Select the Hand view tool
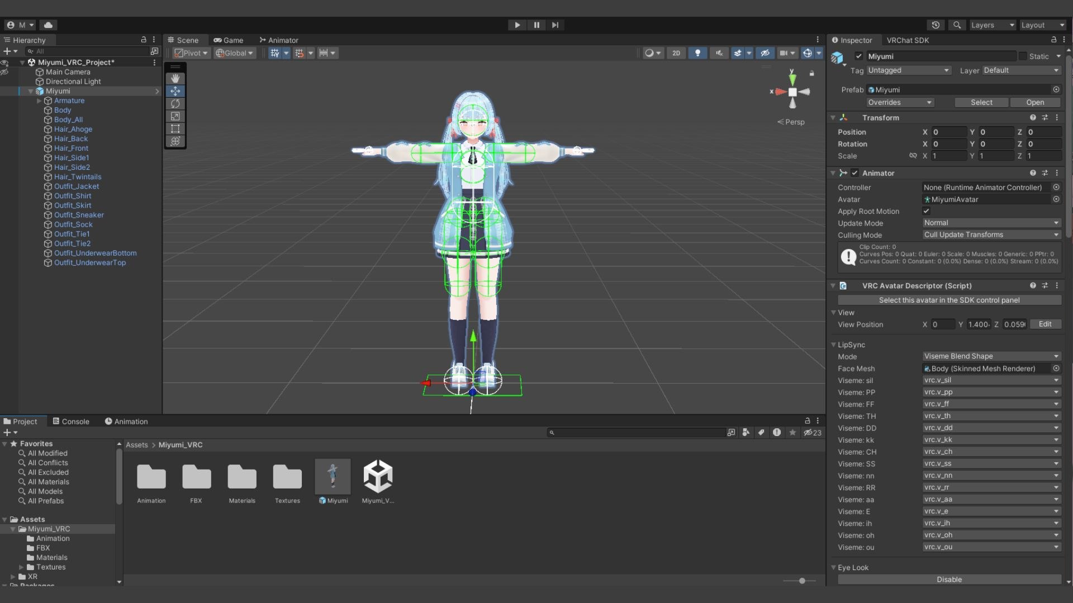This screenshot has height=603, width=1073. pyautogui.click(x=175, y=78)
